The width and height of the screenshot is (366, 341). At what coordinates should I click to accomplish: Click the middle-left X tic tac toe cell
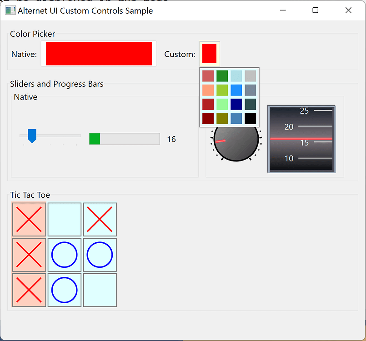[29, 255]
